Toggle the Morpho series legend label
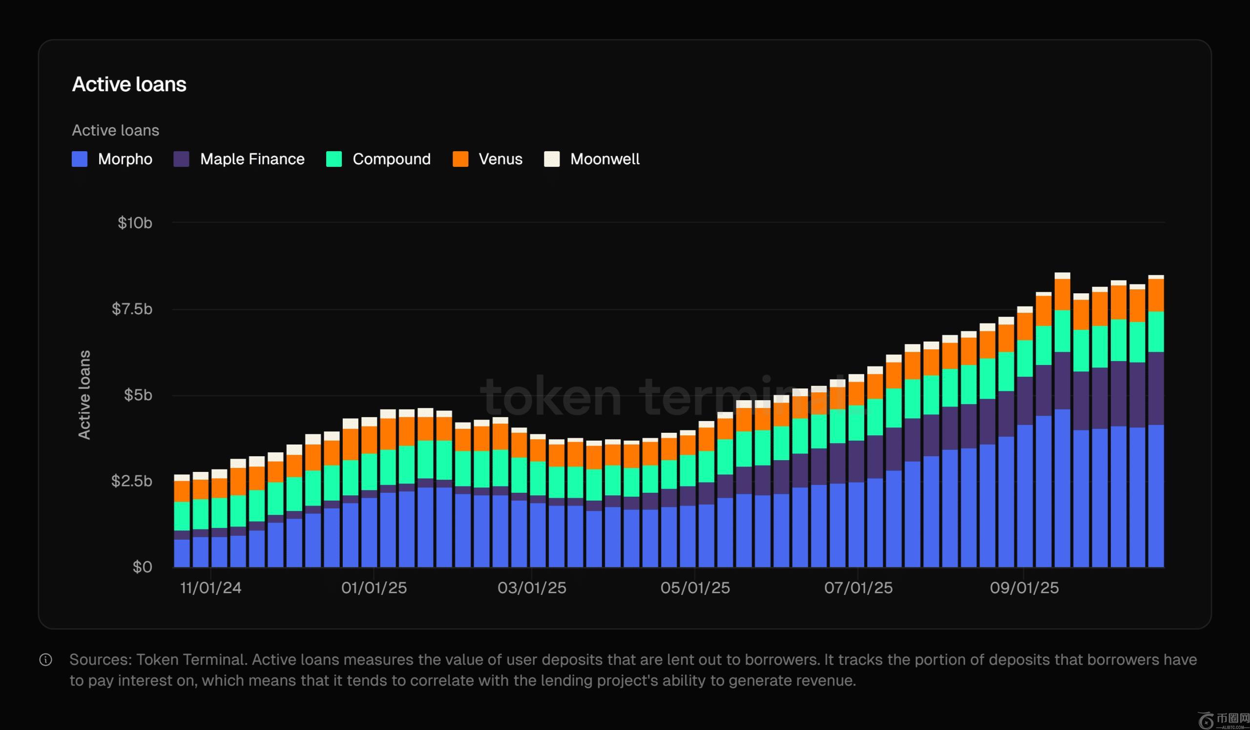The image size is (1250, 730). point(125,159)
